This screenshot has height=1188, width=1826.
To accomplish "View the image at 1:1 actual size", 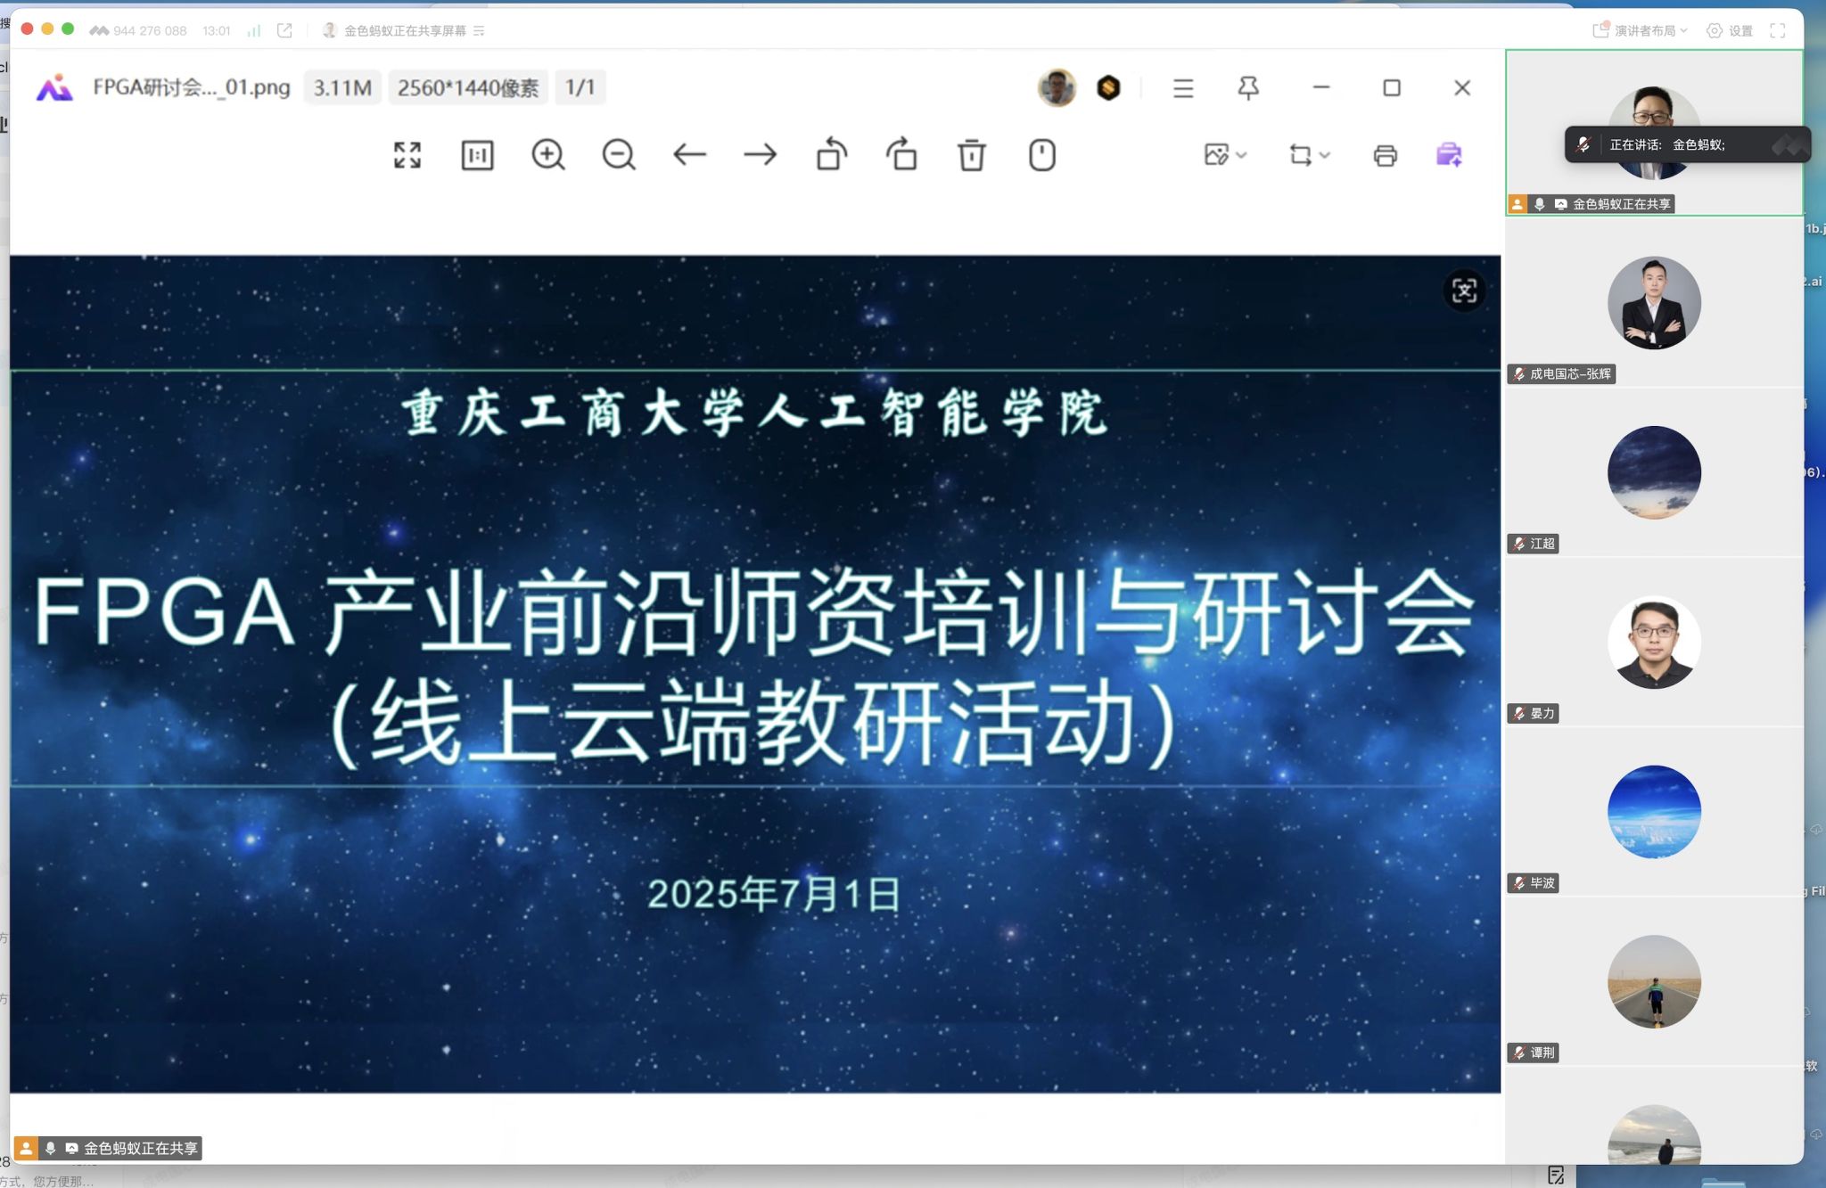I will [x=478, y=154].
